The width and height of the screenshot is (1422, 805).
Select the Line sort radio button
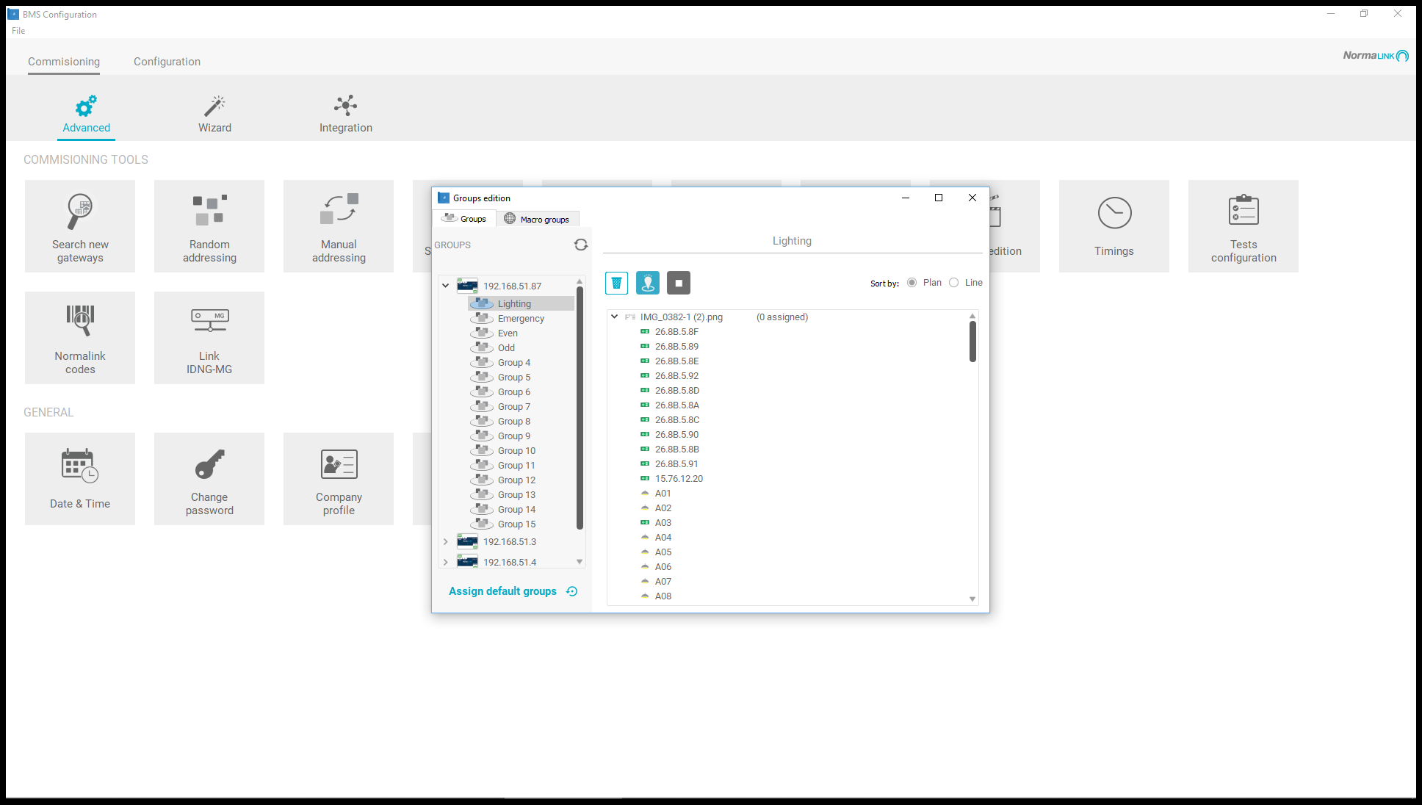tap(954, 283)
